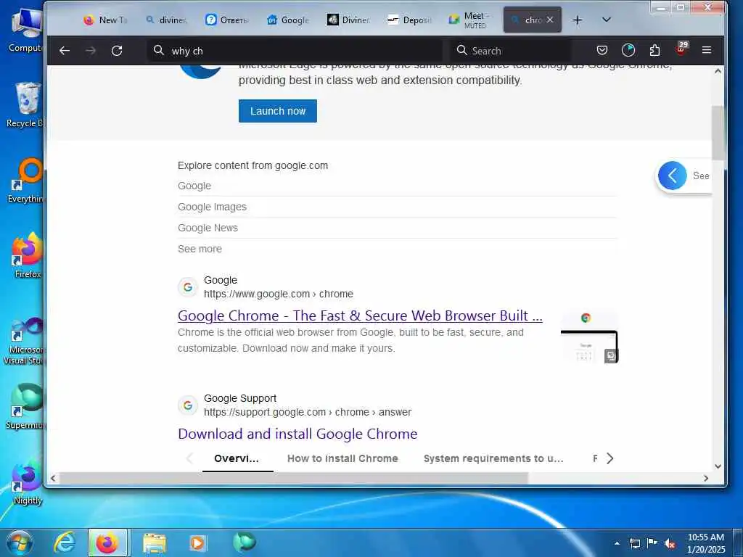Go back with the browser back arrow
Image resolution: width=743 pixels, height=557 pixels.
[65, 51]
